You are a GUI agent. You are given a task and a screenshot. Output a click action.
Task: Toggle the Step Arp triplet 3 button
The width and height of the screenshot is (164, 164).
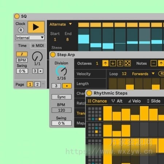pyautogui.click(x=56, y=86)
